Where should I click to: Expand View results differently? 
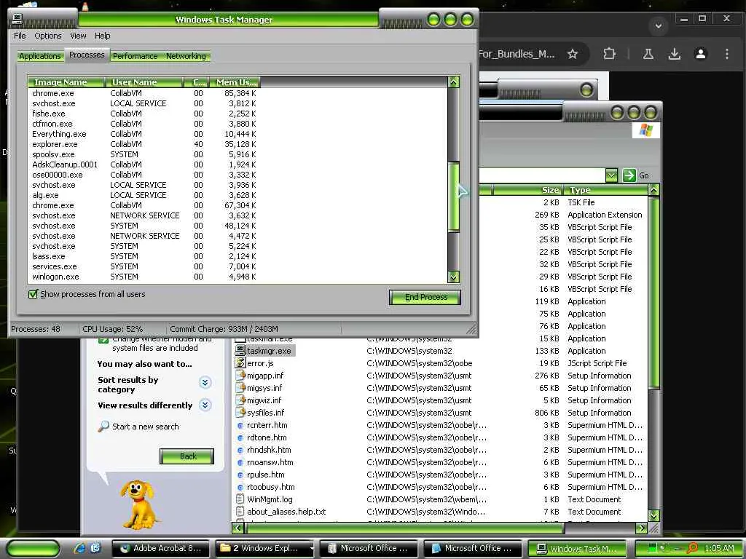point(205,405)
